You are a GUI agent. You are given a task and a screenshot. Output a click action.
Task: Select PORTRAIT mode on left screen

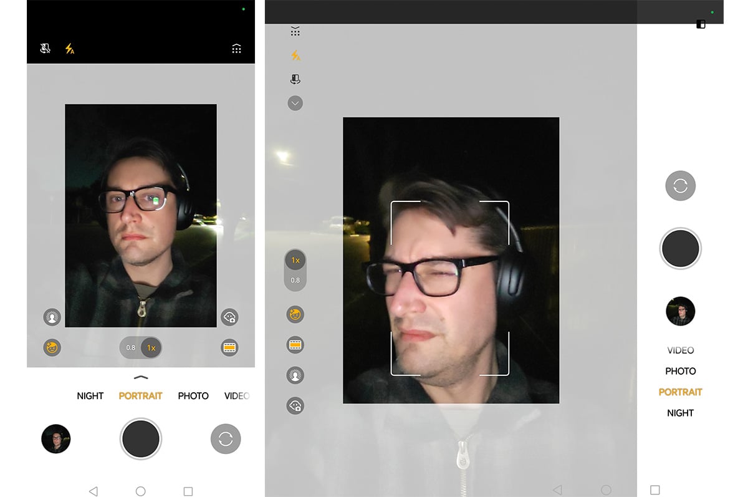140,396
